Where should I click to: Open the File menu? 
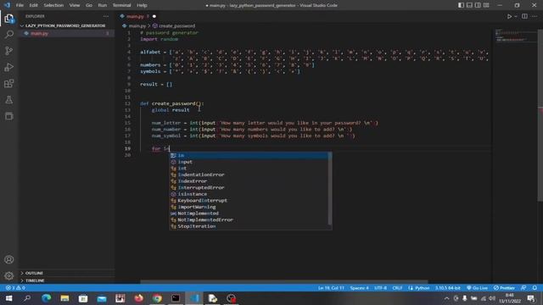[x=20, y=5]
